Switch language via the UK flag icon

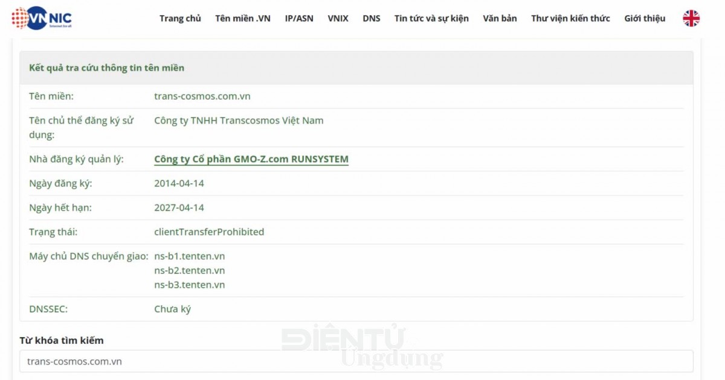pos(691,18)
